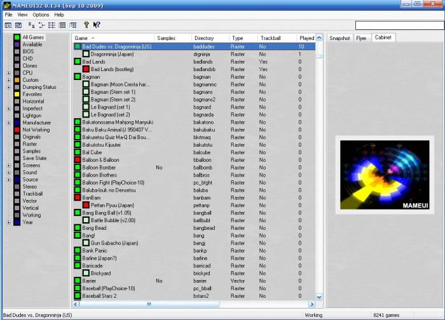Screen dimensions: 445x320
Task: Click in the search box at top right
Action: click(x=398, y=25)
